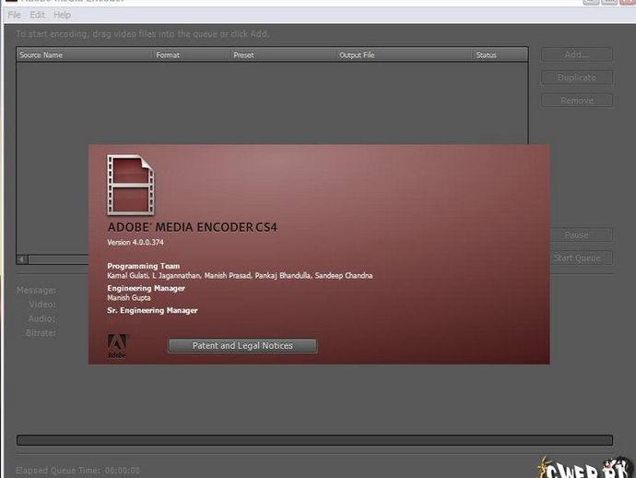This screenshot has height=478, width=636.
Task: Click the Programming Team heading
Action: coord(144,266)
